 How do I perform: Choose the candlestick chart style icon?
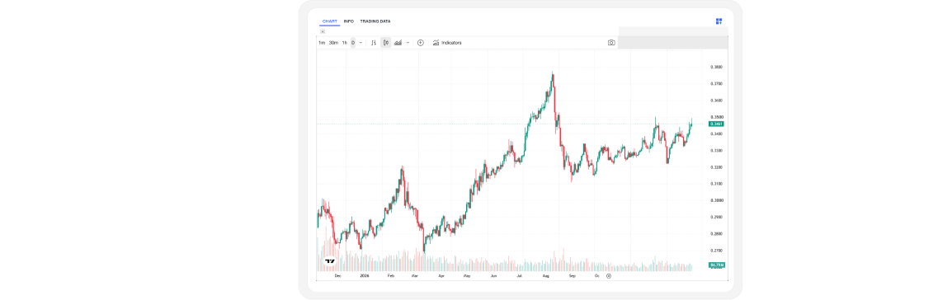point(386,43)
